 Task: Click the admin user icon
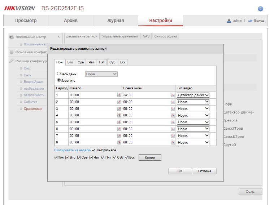(229, 21)
